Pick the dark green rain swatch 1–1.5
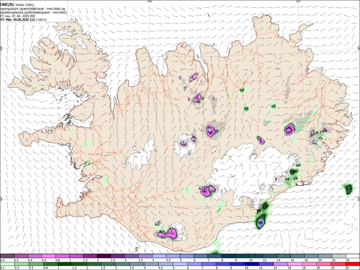Screen dimensions: 360x270 pos(65,264)
